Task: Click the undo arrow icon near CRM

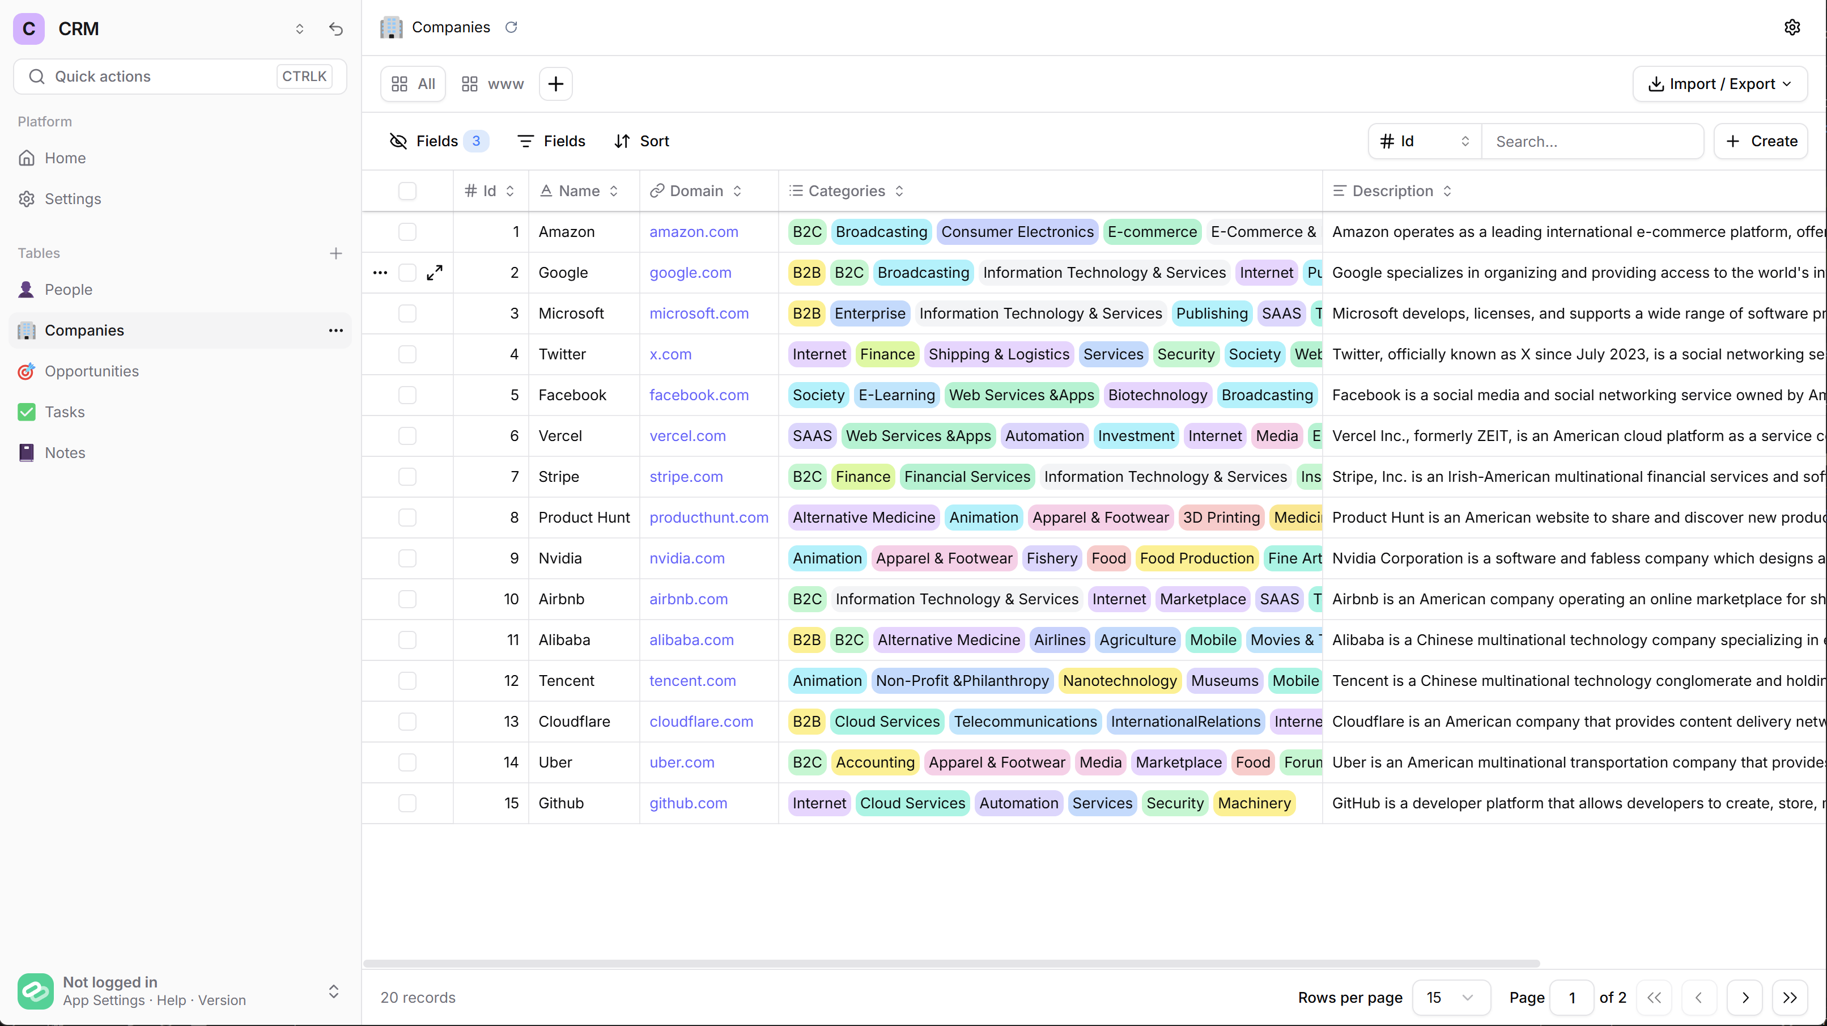Action: [335, 29]
